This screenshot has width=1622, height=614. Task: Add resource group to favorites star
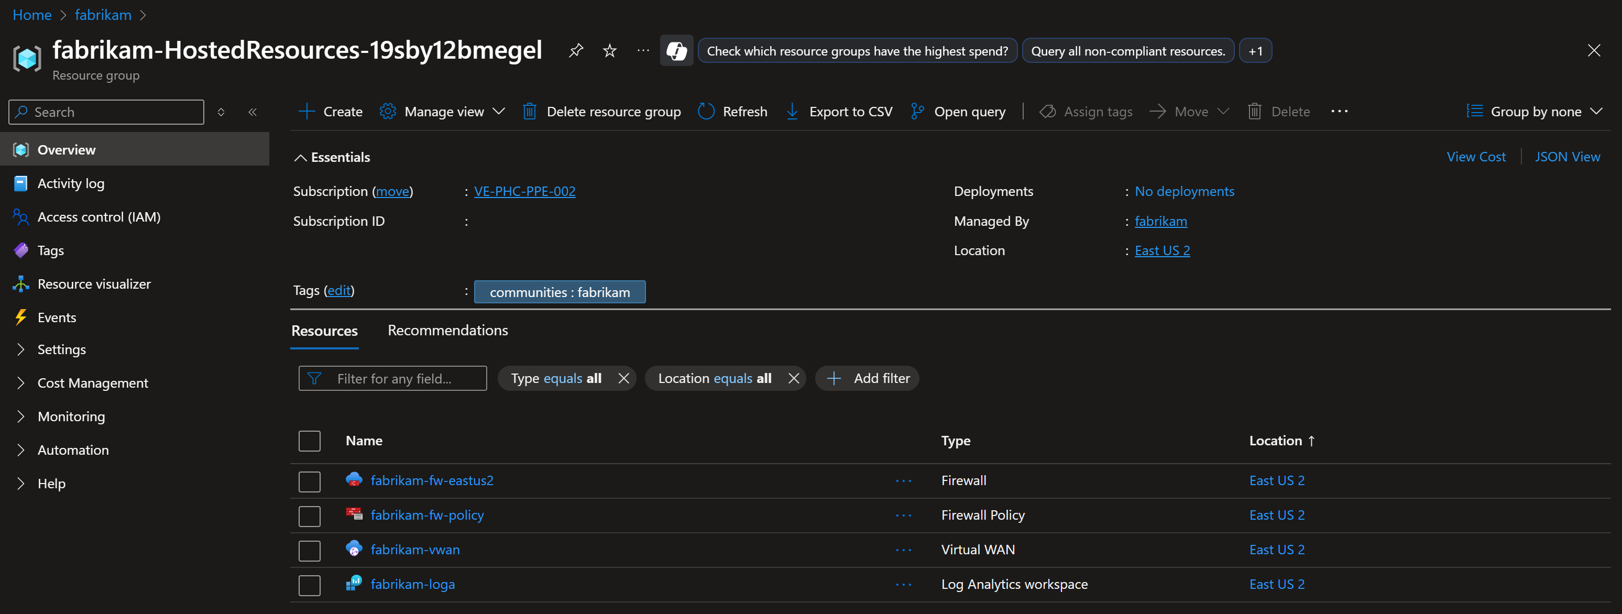609,50
